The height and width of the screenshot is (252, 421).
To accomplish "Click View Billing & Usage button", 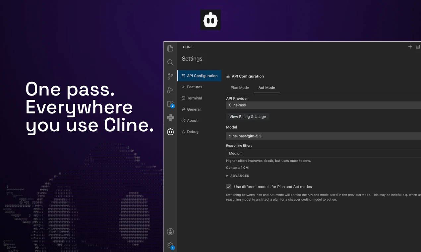I will coord(248,117).
